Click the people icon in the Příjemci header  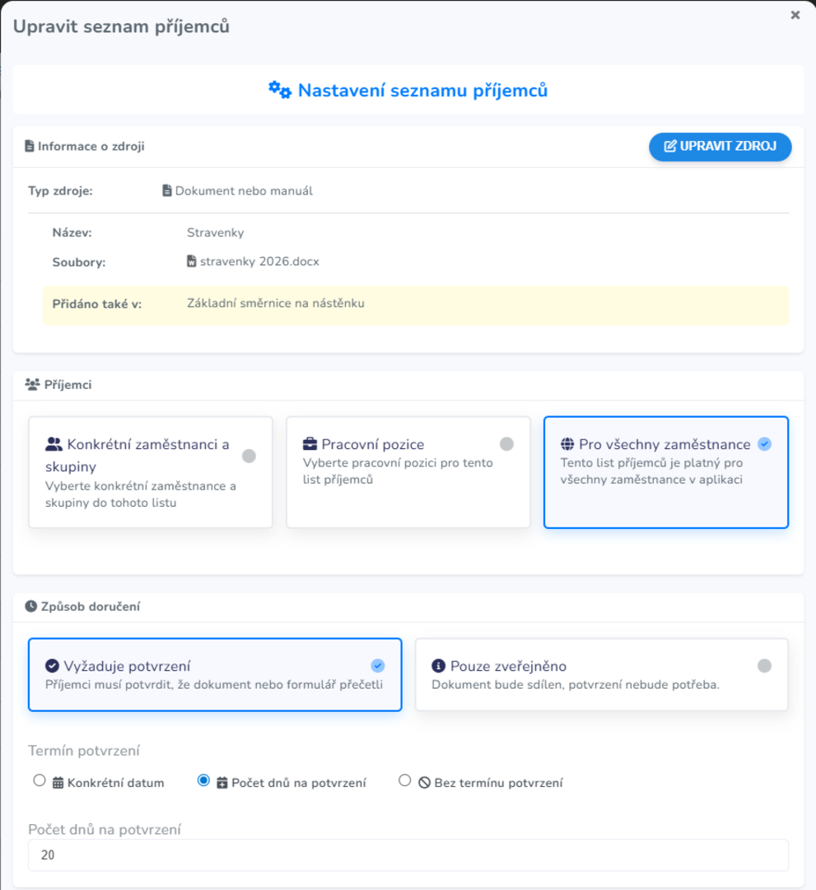(x=33, y=384)
